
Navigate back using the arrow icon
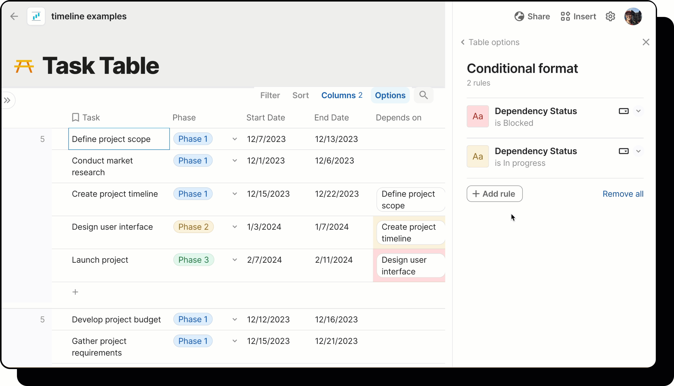coord(14,16)
